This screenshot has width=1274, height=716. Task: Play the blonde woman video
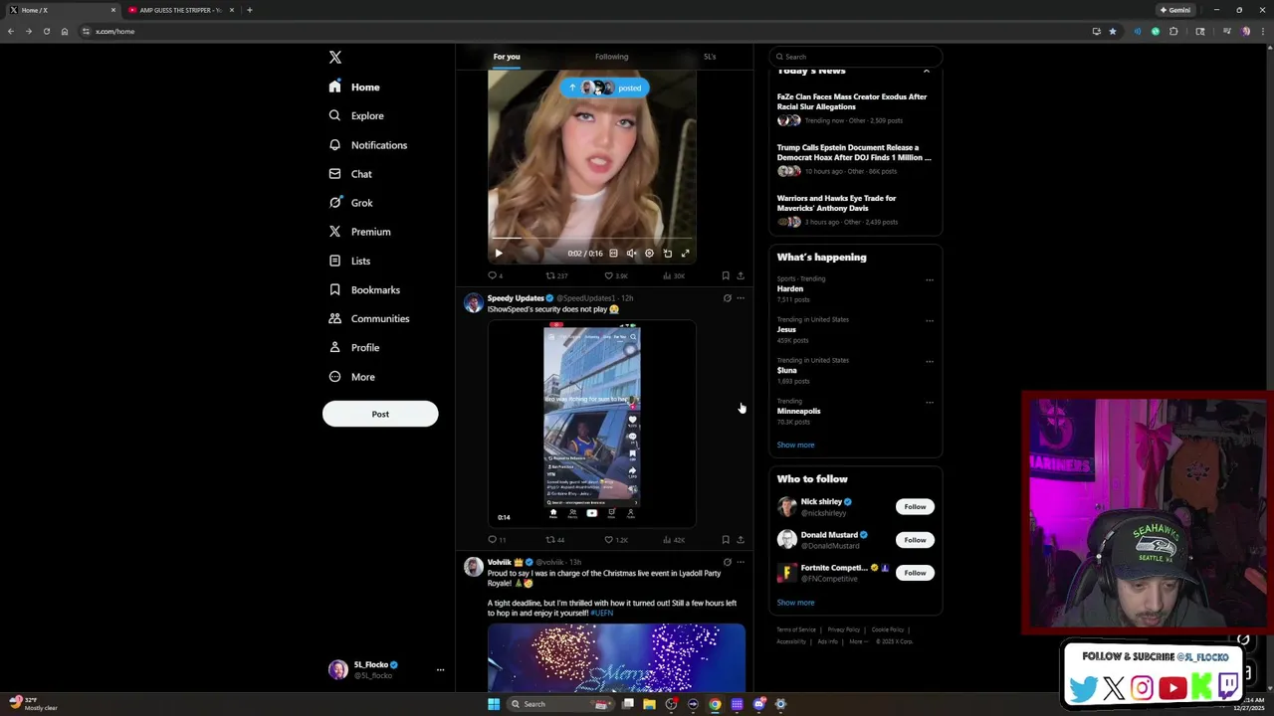tap(499, 254)
